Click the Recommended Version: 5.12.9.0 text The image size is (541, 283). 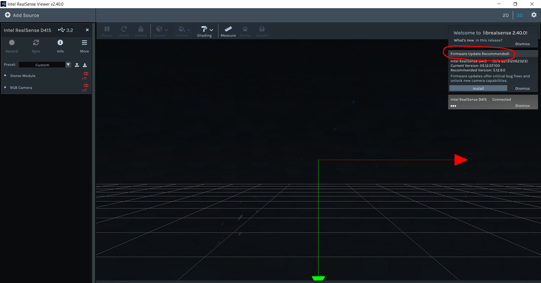point(478,70)
